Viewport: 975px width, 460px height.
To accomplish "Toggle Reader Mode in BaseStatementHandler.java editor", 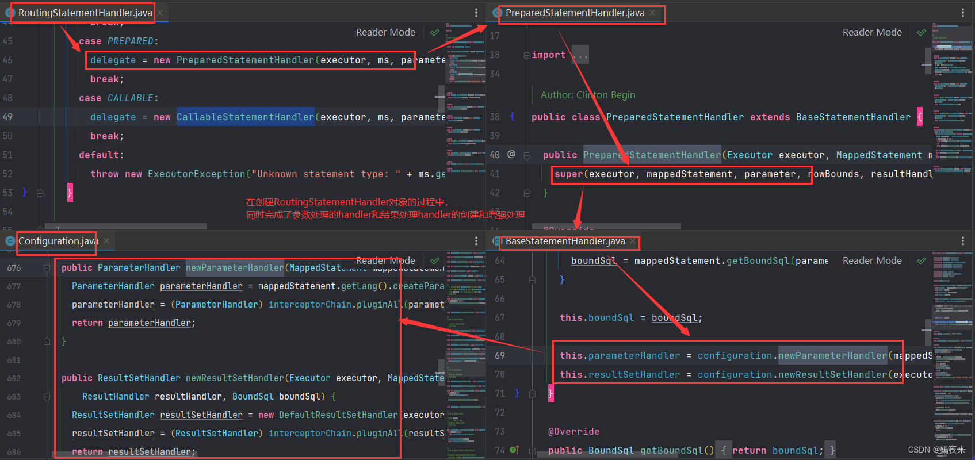I will [x=872, y=260].
